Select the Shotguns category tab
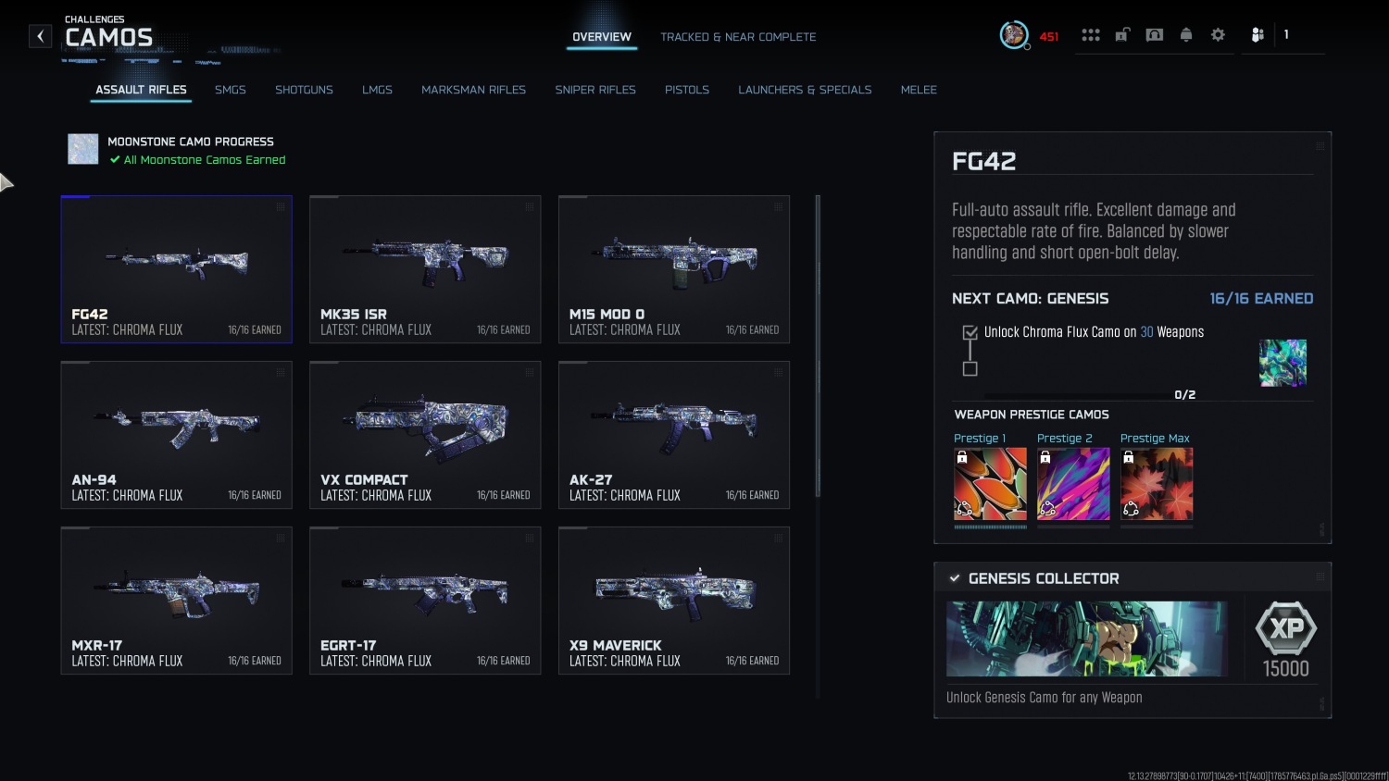 point(304,90)
